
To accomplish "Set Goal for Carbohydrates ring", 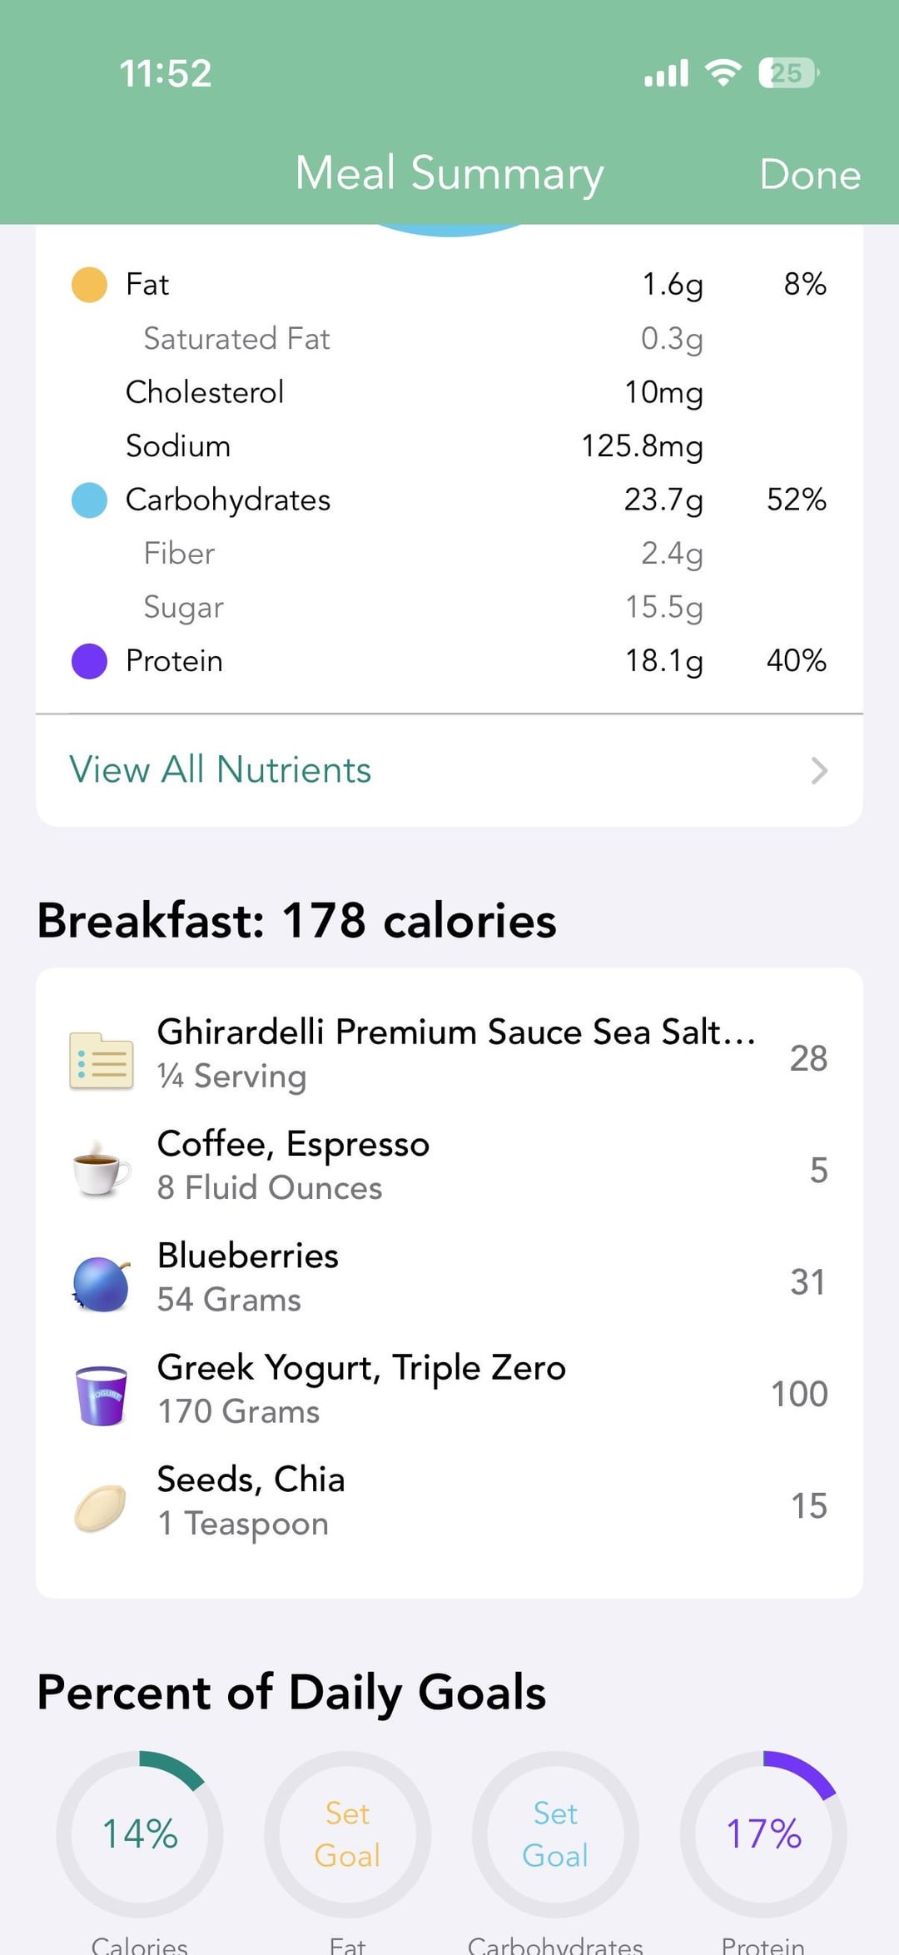I will pyautogui.click(x=555, y=1833).
